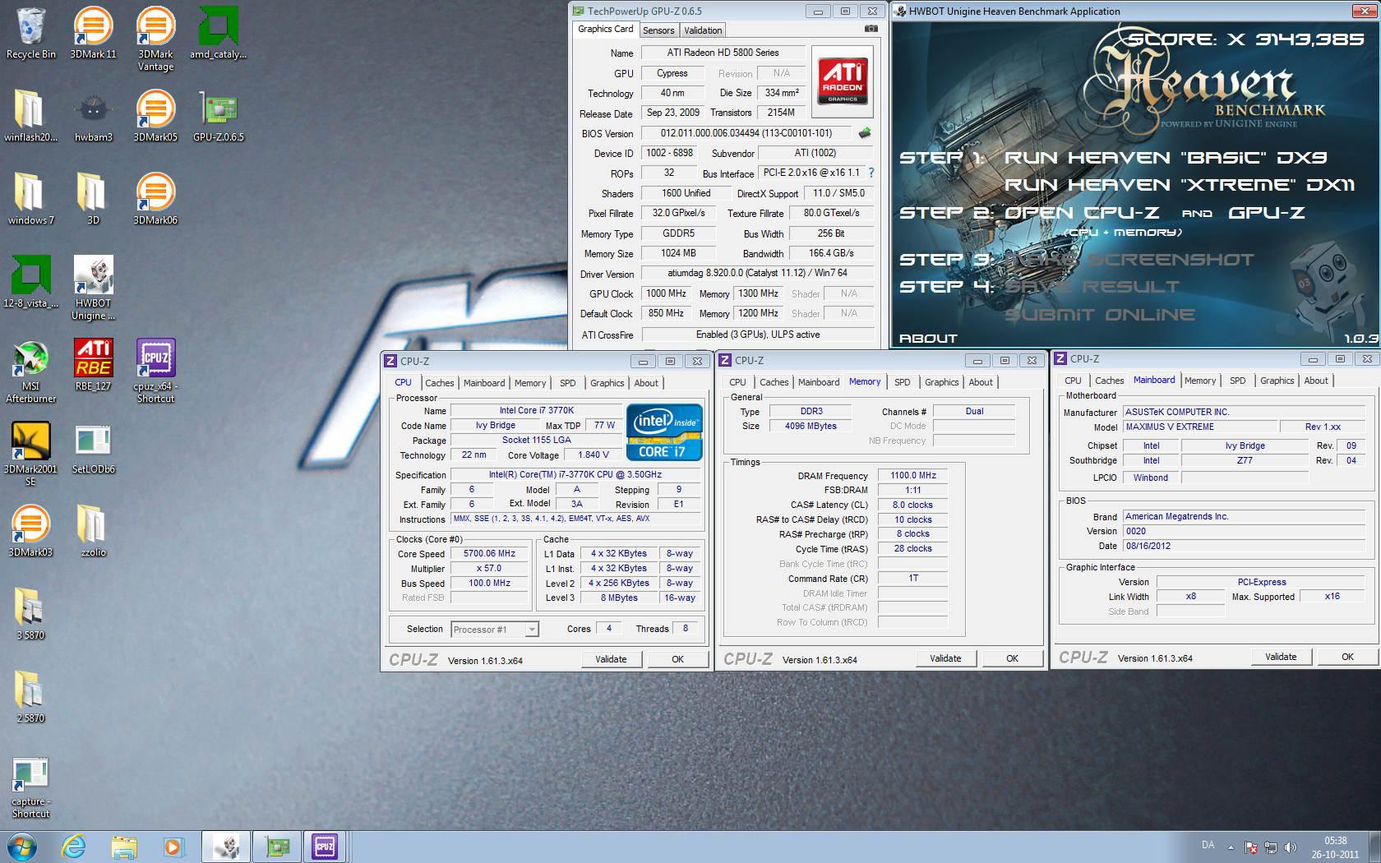This screenshot has width=1381, height=863.
Task: Open RBE_127 ATI BIOS editor icon
Action: (x=93, y=365)
